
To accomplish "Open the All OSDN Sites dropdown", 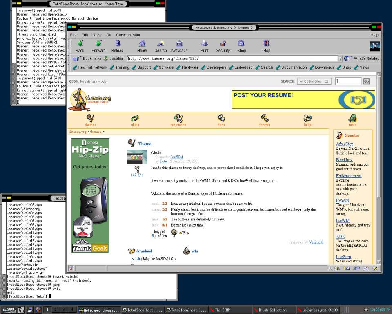I will (x=314, y=81).
